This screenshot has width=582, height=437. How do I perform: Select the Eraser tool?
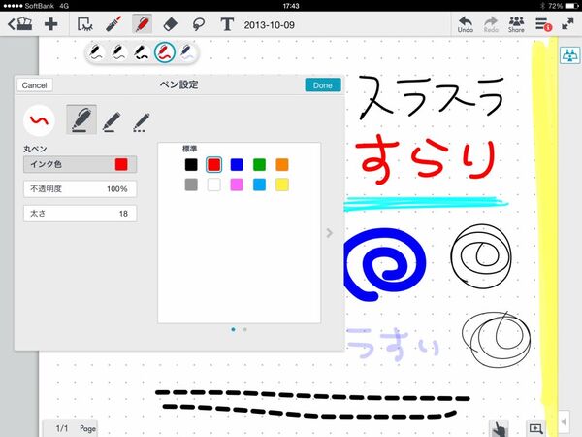[171, 24]
